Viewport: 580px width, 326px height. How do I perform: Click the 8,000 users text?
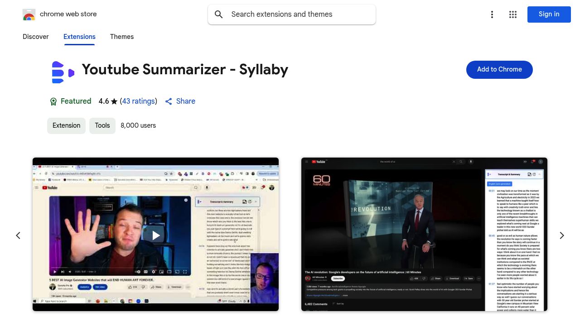coord(138,126)
